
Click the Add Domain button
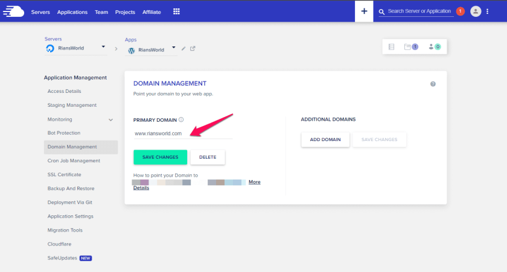point(325,139)
